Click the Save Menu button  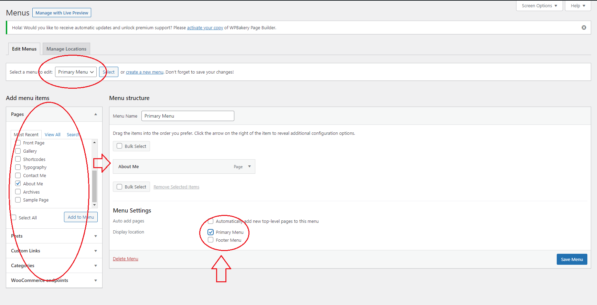(x=572, y=259)
